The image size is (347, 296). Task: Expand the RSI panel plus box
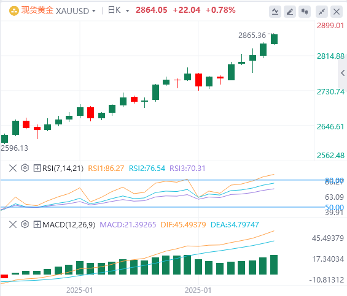(37, 168)
